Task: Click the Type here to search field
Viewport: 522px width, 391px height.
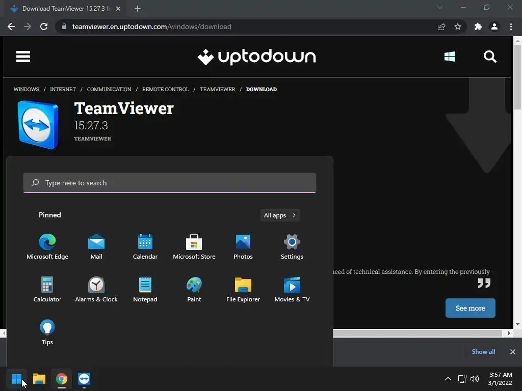Action: coord(169,183)
